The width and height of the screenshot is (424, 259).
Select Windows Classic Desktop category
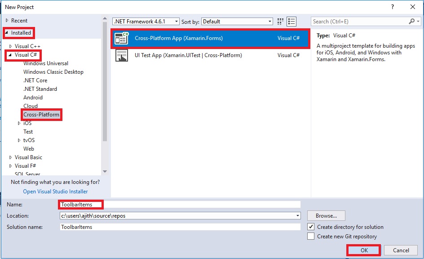pos(53,71)
